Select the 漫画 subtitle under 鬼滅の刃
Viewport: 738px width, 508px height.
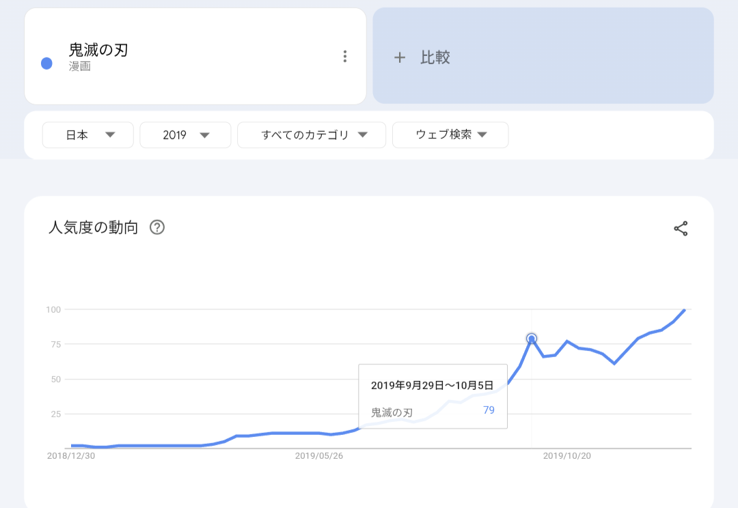[79, 66]
